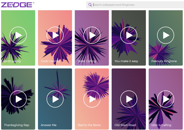The image size is (184, 130).
Task: Play the Gods Country ringtone
Action: (x=55, y=35)
